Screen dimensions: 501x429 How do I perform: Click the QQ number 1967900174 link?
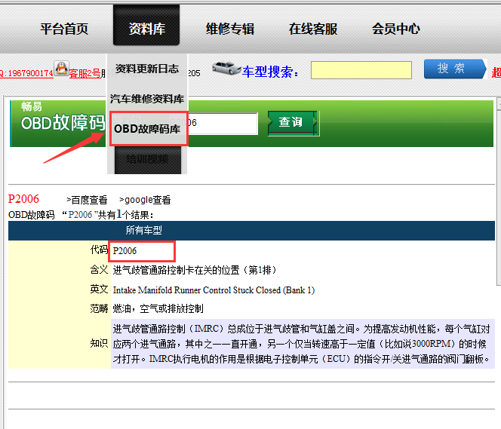(x=26, y=73)
